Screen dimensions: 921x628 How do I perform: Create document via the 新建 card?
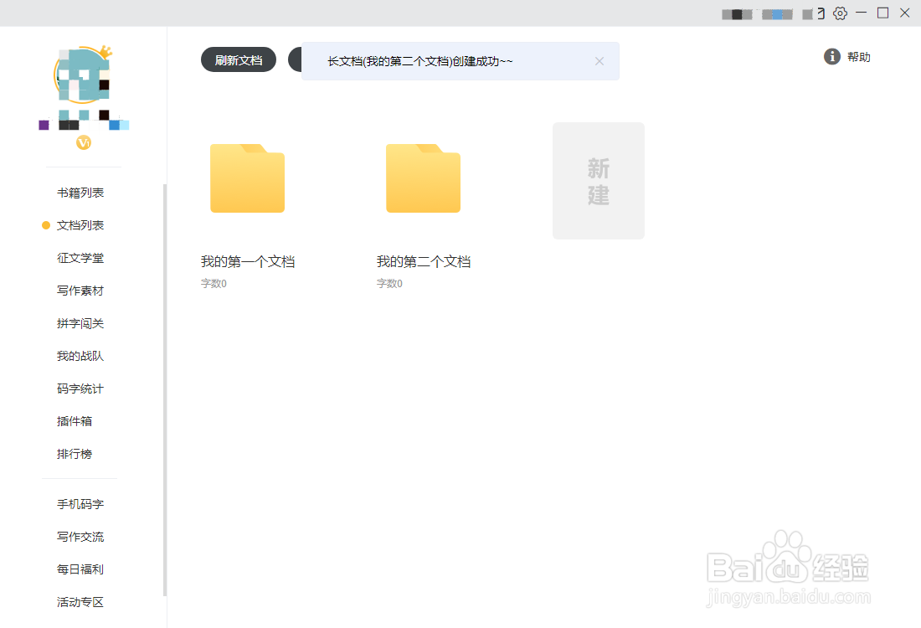tap(598, 180)
